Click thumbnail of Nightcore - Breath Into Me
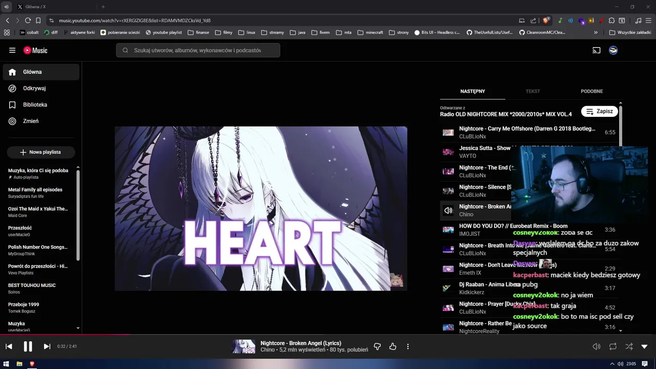Viewport: 656px width, 369px height. click(448, 249)
